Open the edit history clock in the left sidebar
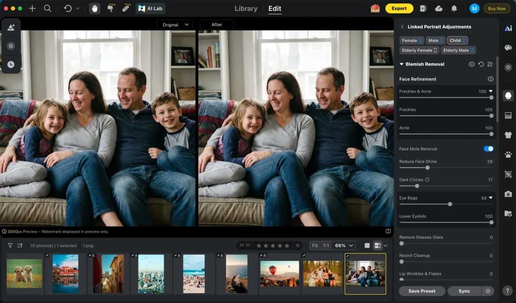Image resolution: width=516 pixels, height=303 pixels. tap(11, 65)
